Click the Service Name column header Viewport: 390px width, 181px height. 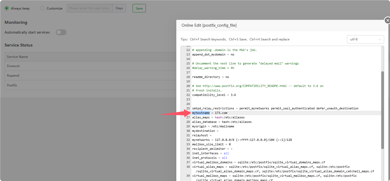pos(17,57)
